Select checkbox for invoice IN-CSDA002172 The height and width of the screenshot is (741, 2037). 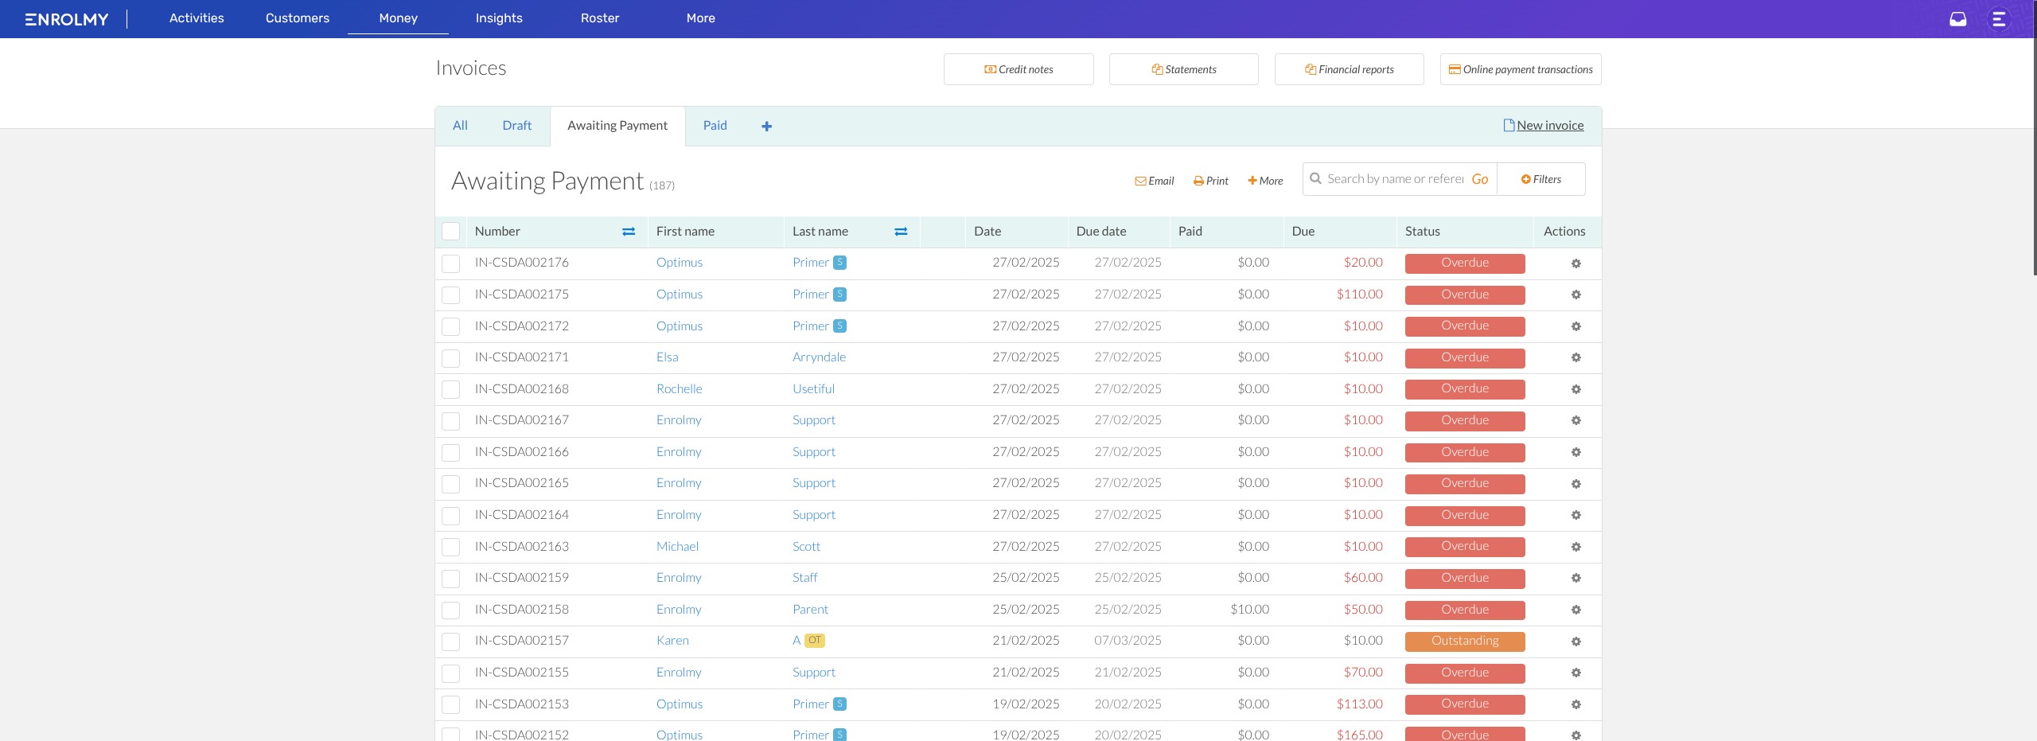coord(450,326)
